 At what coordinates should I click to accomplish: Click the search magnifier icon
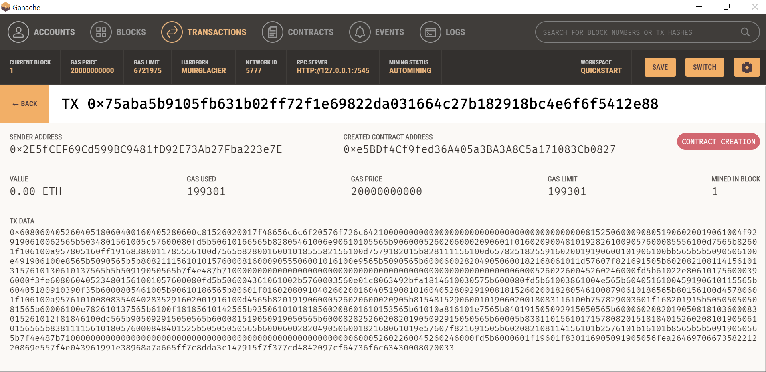745,32
